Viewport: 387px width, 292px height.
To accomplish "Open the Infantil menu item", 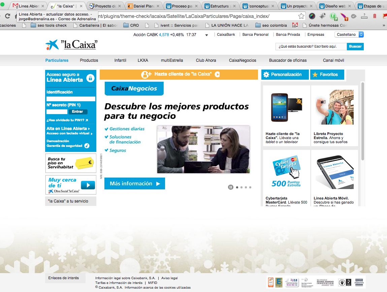I will [x=120, y=60].
